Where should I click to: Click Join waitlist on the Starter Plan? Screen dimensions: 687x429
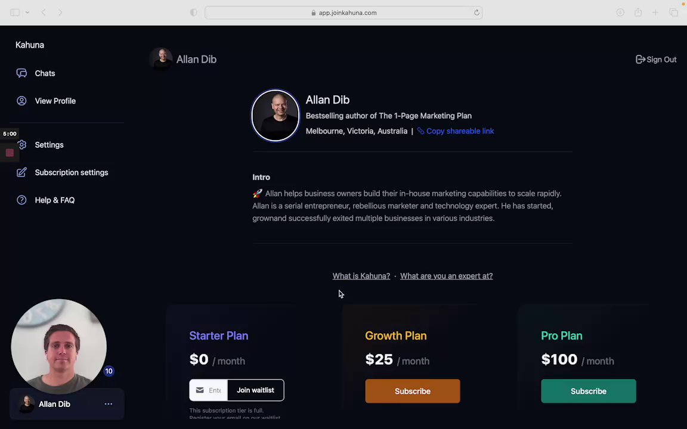pyautogui.click(x=255, y=390)
